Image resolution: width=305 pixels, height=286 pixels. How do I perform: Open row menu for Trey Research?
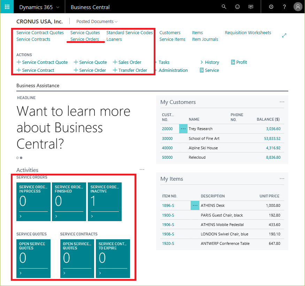pos(183,129)
